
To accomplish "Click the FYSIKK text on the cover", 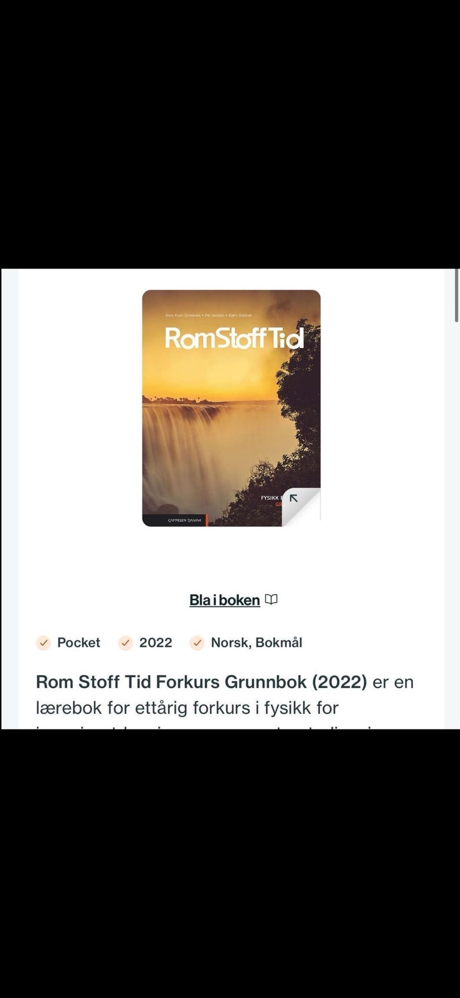I will [x=271, y=498].
